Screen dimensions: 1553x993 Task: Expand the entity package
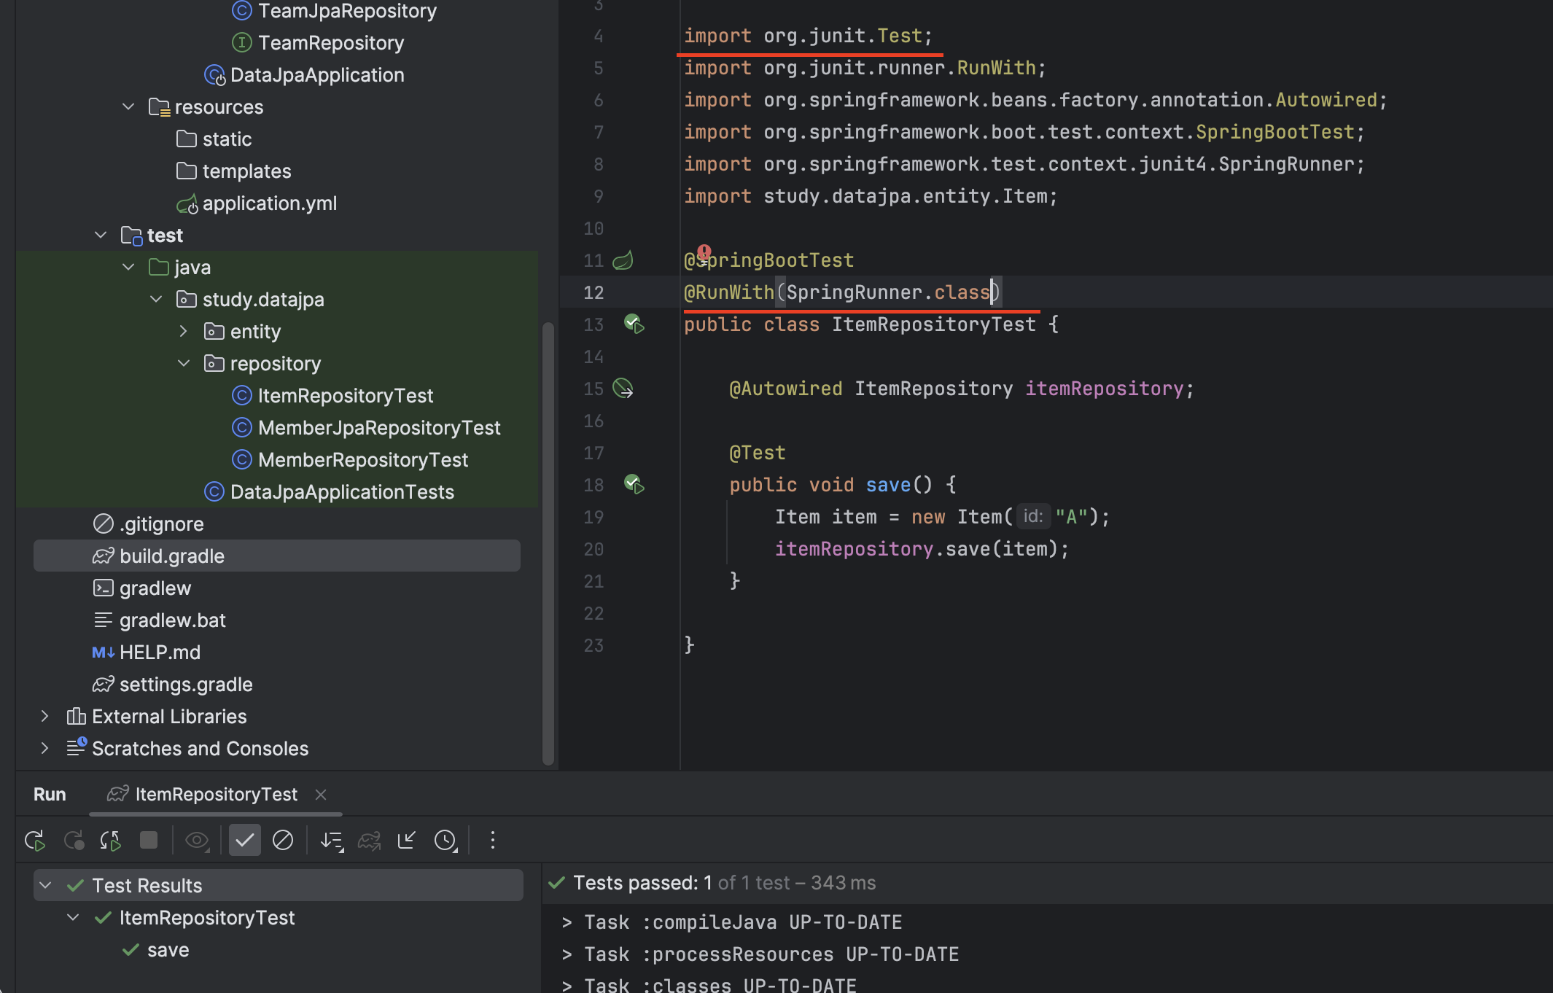tap(184, 332)
